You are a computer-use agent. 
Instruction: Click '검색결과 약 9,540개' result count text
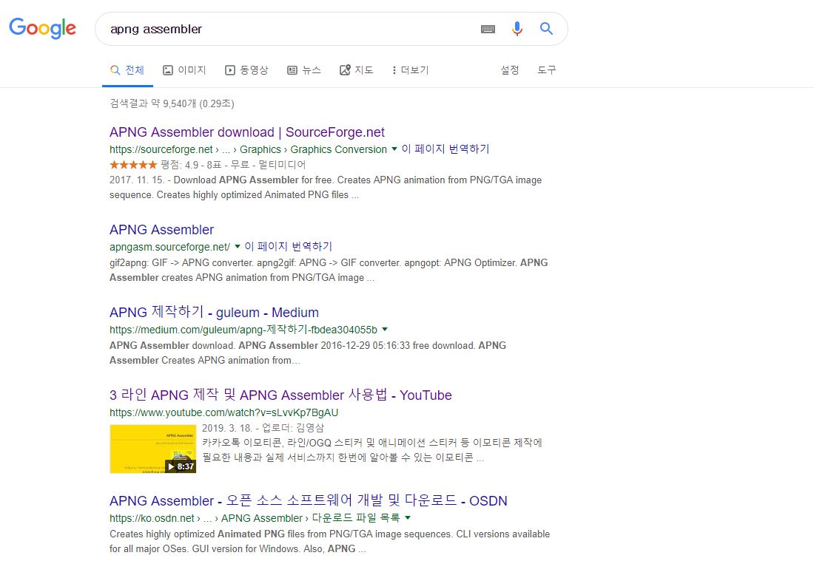coord(172,103)
